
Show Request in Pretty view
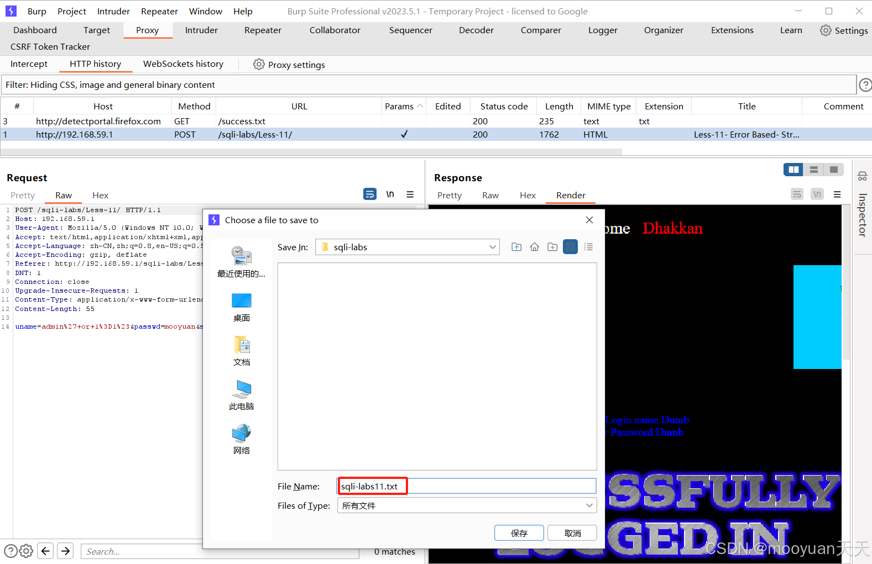(x=23, y=196)
